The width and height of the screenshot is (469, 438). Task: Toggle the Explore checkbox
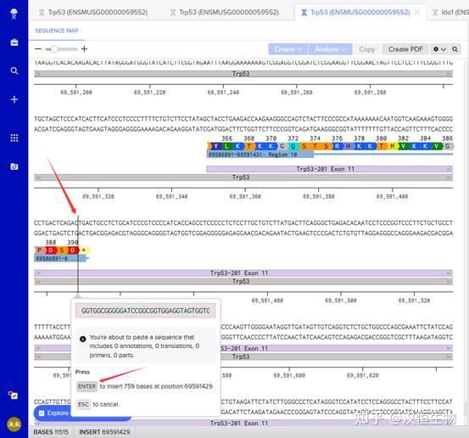(x=42, y=413)
